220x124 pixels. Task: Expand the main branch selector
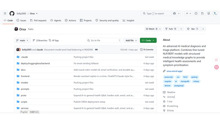(22, 40)
